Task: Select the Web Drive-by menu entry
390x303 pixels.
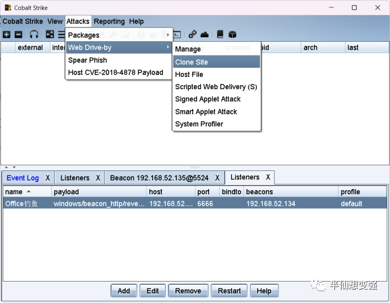Action: 119,47
